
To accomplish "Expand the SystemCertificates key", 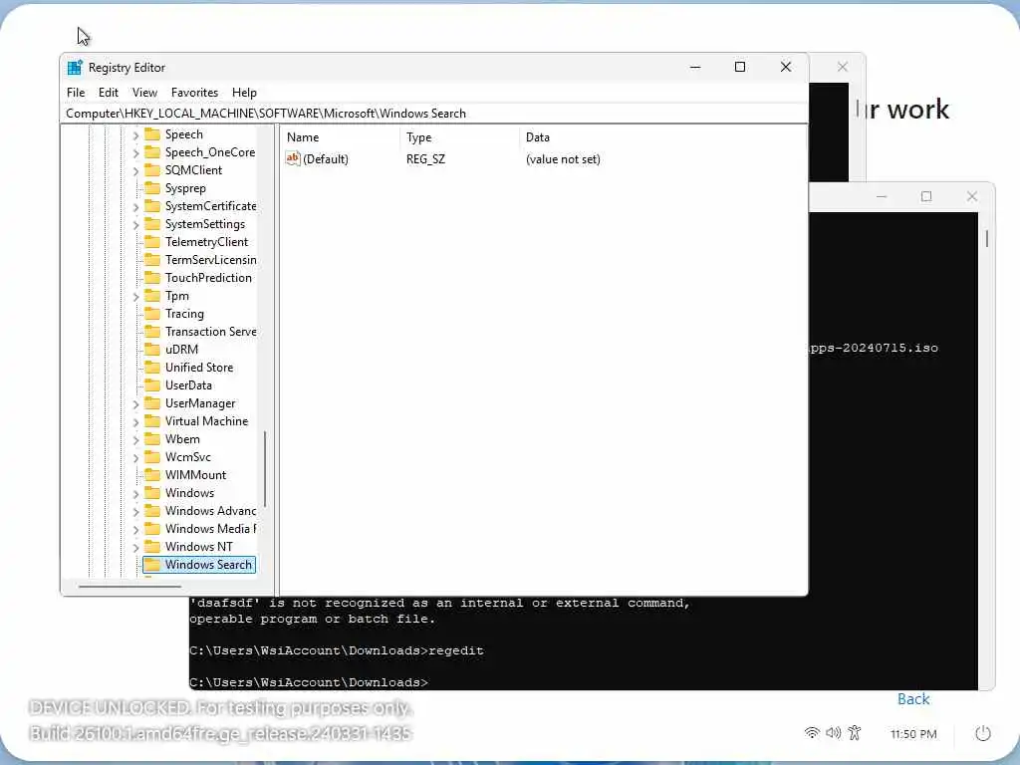I will point(135,207).
